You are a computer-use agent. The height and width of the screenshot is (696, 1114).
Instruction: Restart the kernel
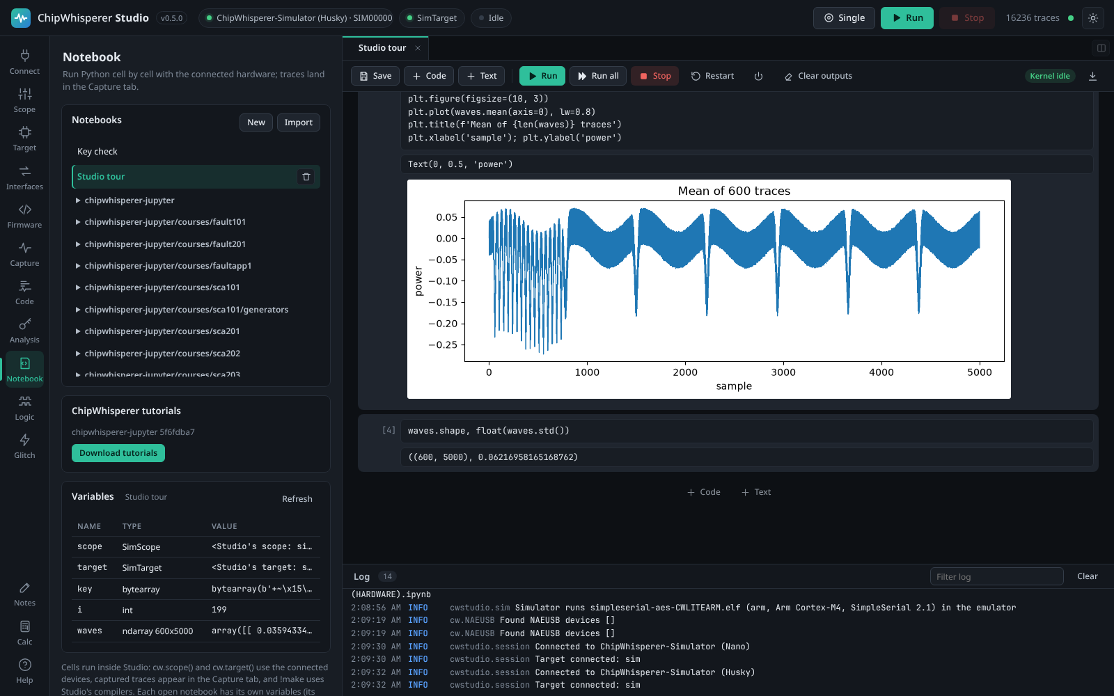point(712,76)
